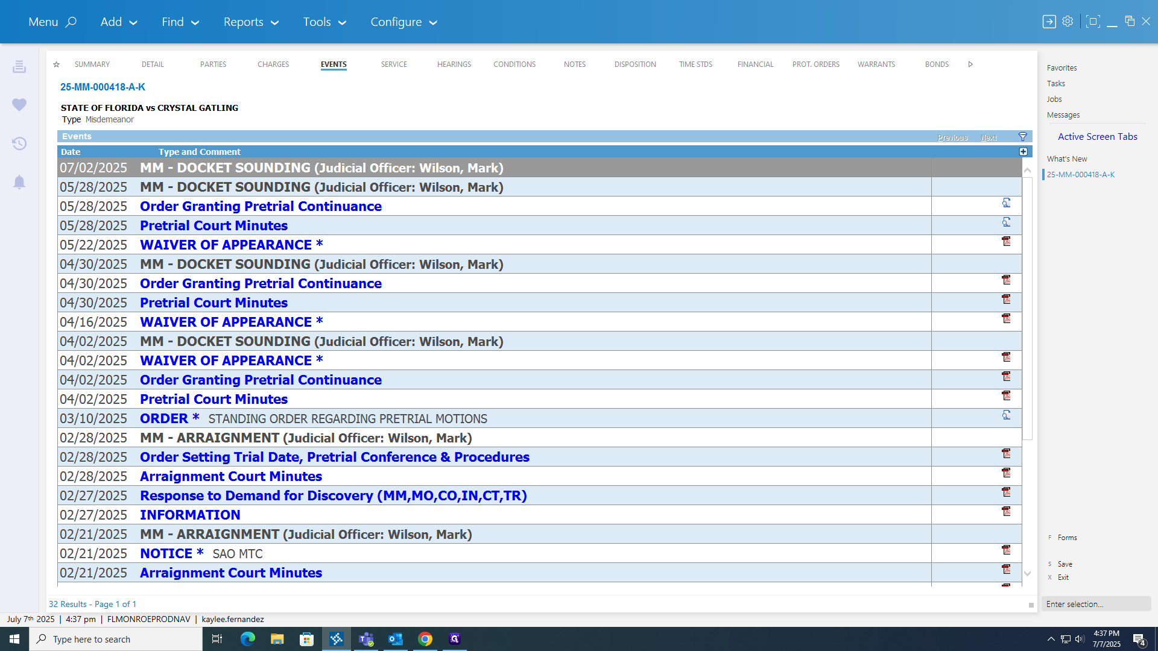1158x651 pixels.
Task: Click the Next events link
Action: (x=989, y=137)
